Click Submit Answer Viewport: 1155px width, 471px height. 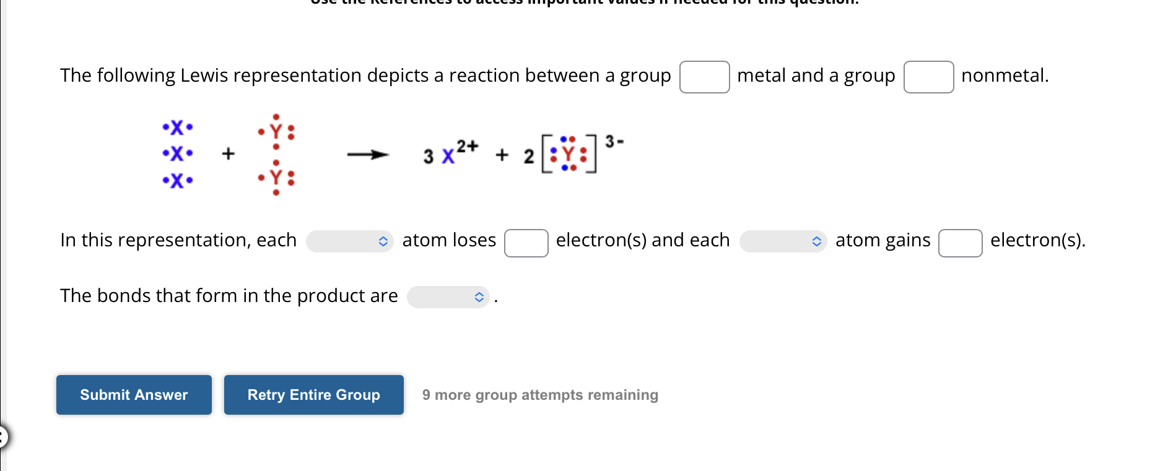(133, 394)
